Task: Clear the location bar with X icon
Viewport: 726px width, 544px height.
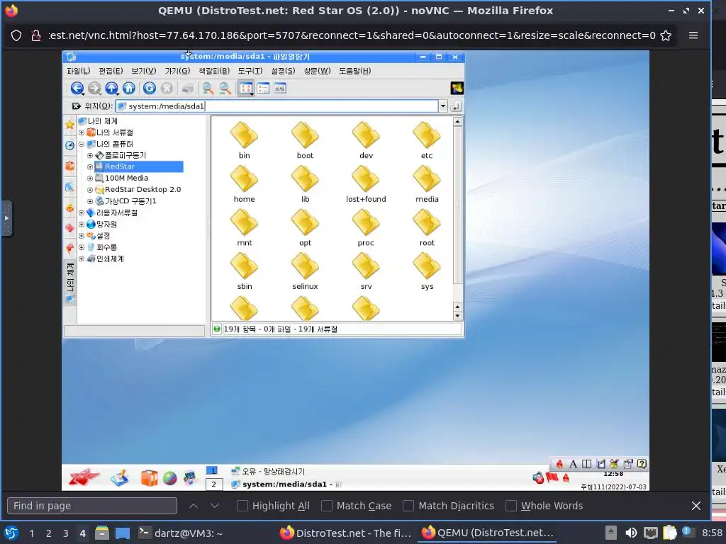Action: pos(77,106)
